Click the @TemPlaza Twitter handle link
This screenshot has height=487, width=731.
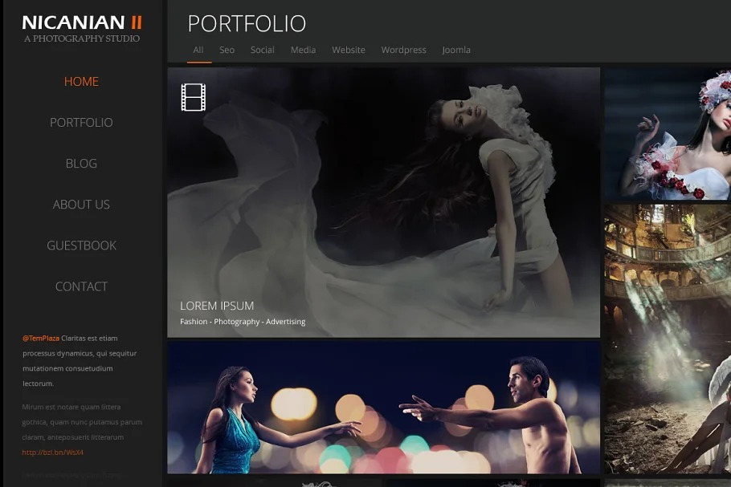coord(41,339)
